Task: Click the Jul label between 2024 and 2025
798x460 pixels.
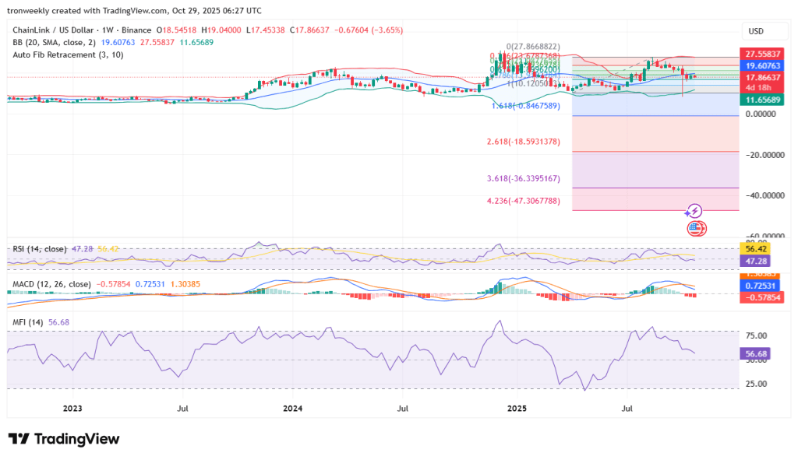Action: [403, 408]
